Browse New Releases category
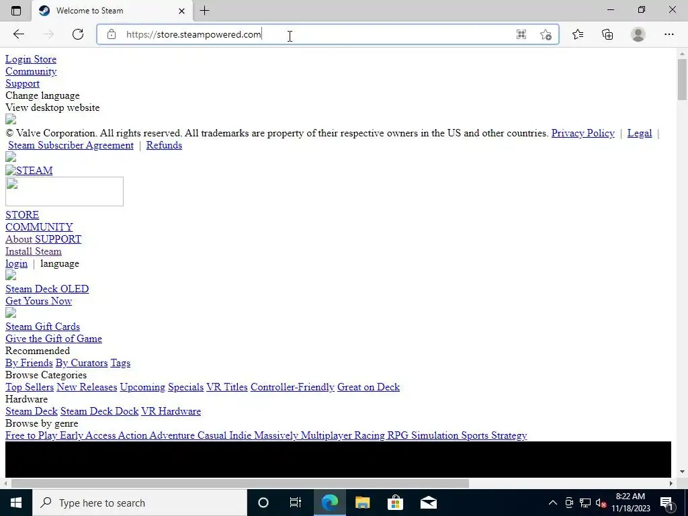Screen dimensions: 688x516 (87, 387)
